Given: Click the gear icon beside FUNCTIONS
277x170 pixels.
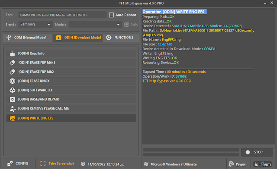Looking at the screenshot, I should pyautogui.click(x=109, y=38).
